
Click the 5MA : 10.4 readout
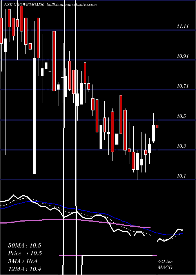pyautogui.click(x=23, y=262)
